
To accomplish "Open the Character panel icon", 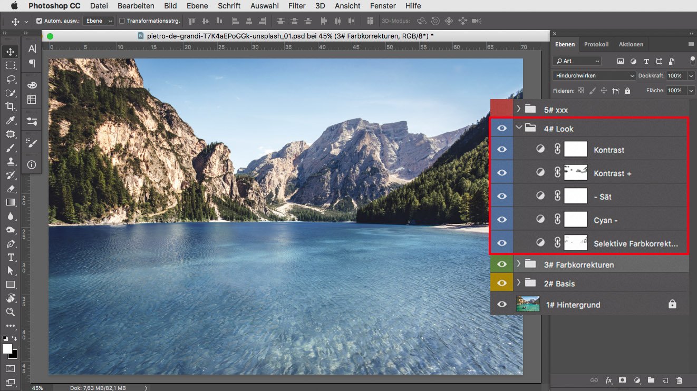I will [x=32, y=49].
